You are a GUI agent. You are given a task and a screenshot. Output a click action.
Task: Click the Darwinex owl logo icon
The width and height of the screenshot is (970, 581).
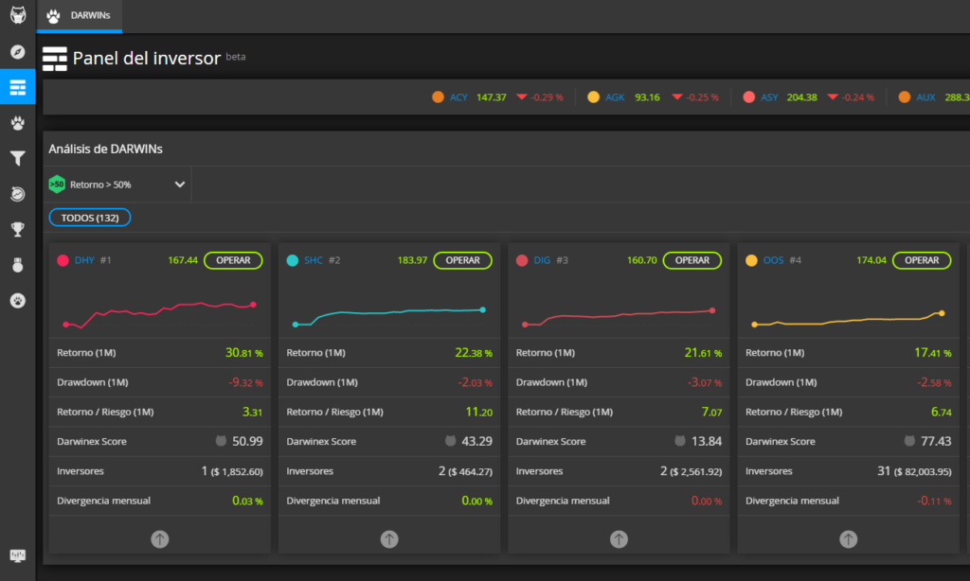pyautogui.click(x=18, y=16)
